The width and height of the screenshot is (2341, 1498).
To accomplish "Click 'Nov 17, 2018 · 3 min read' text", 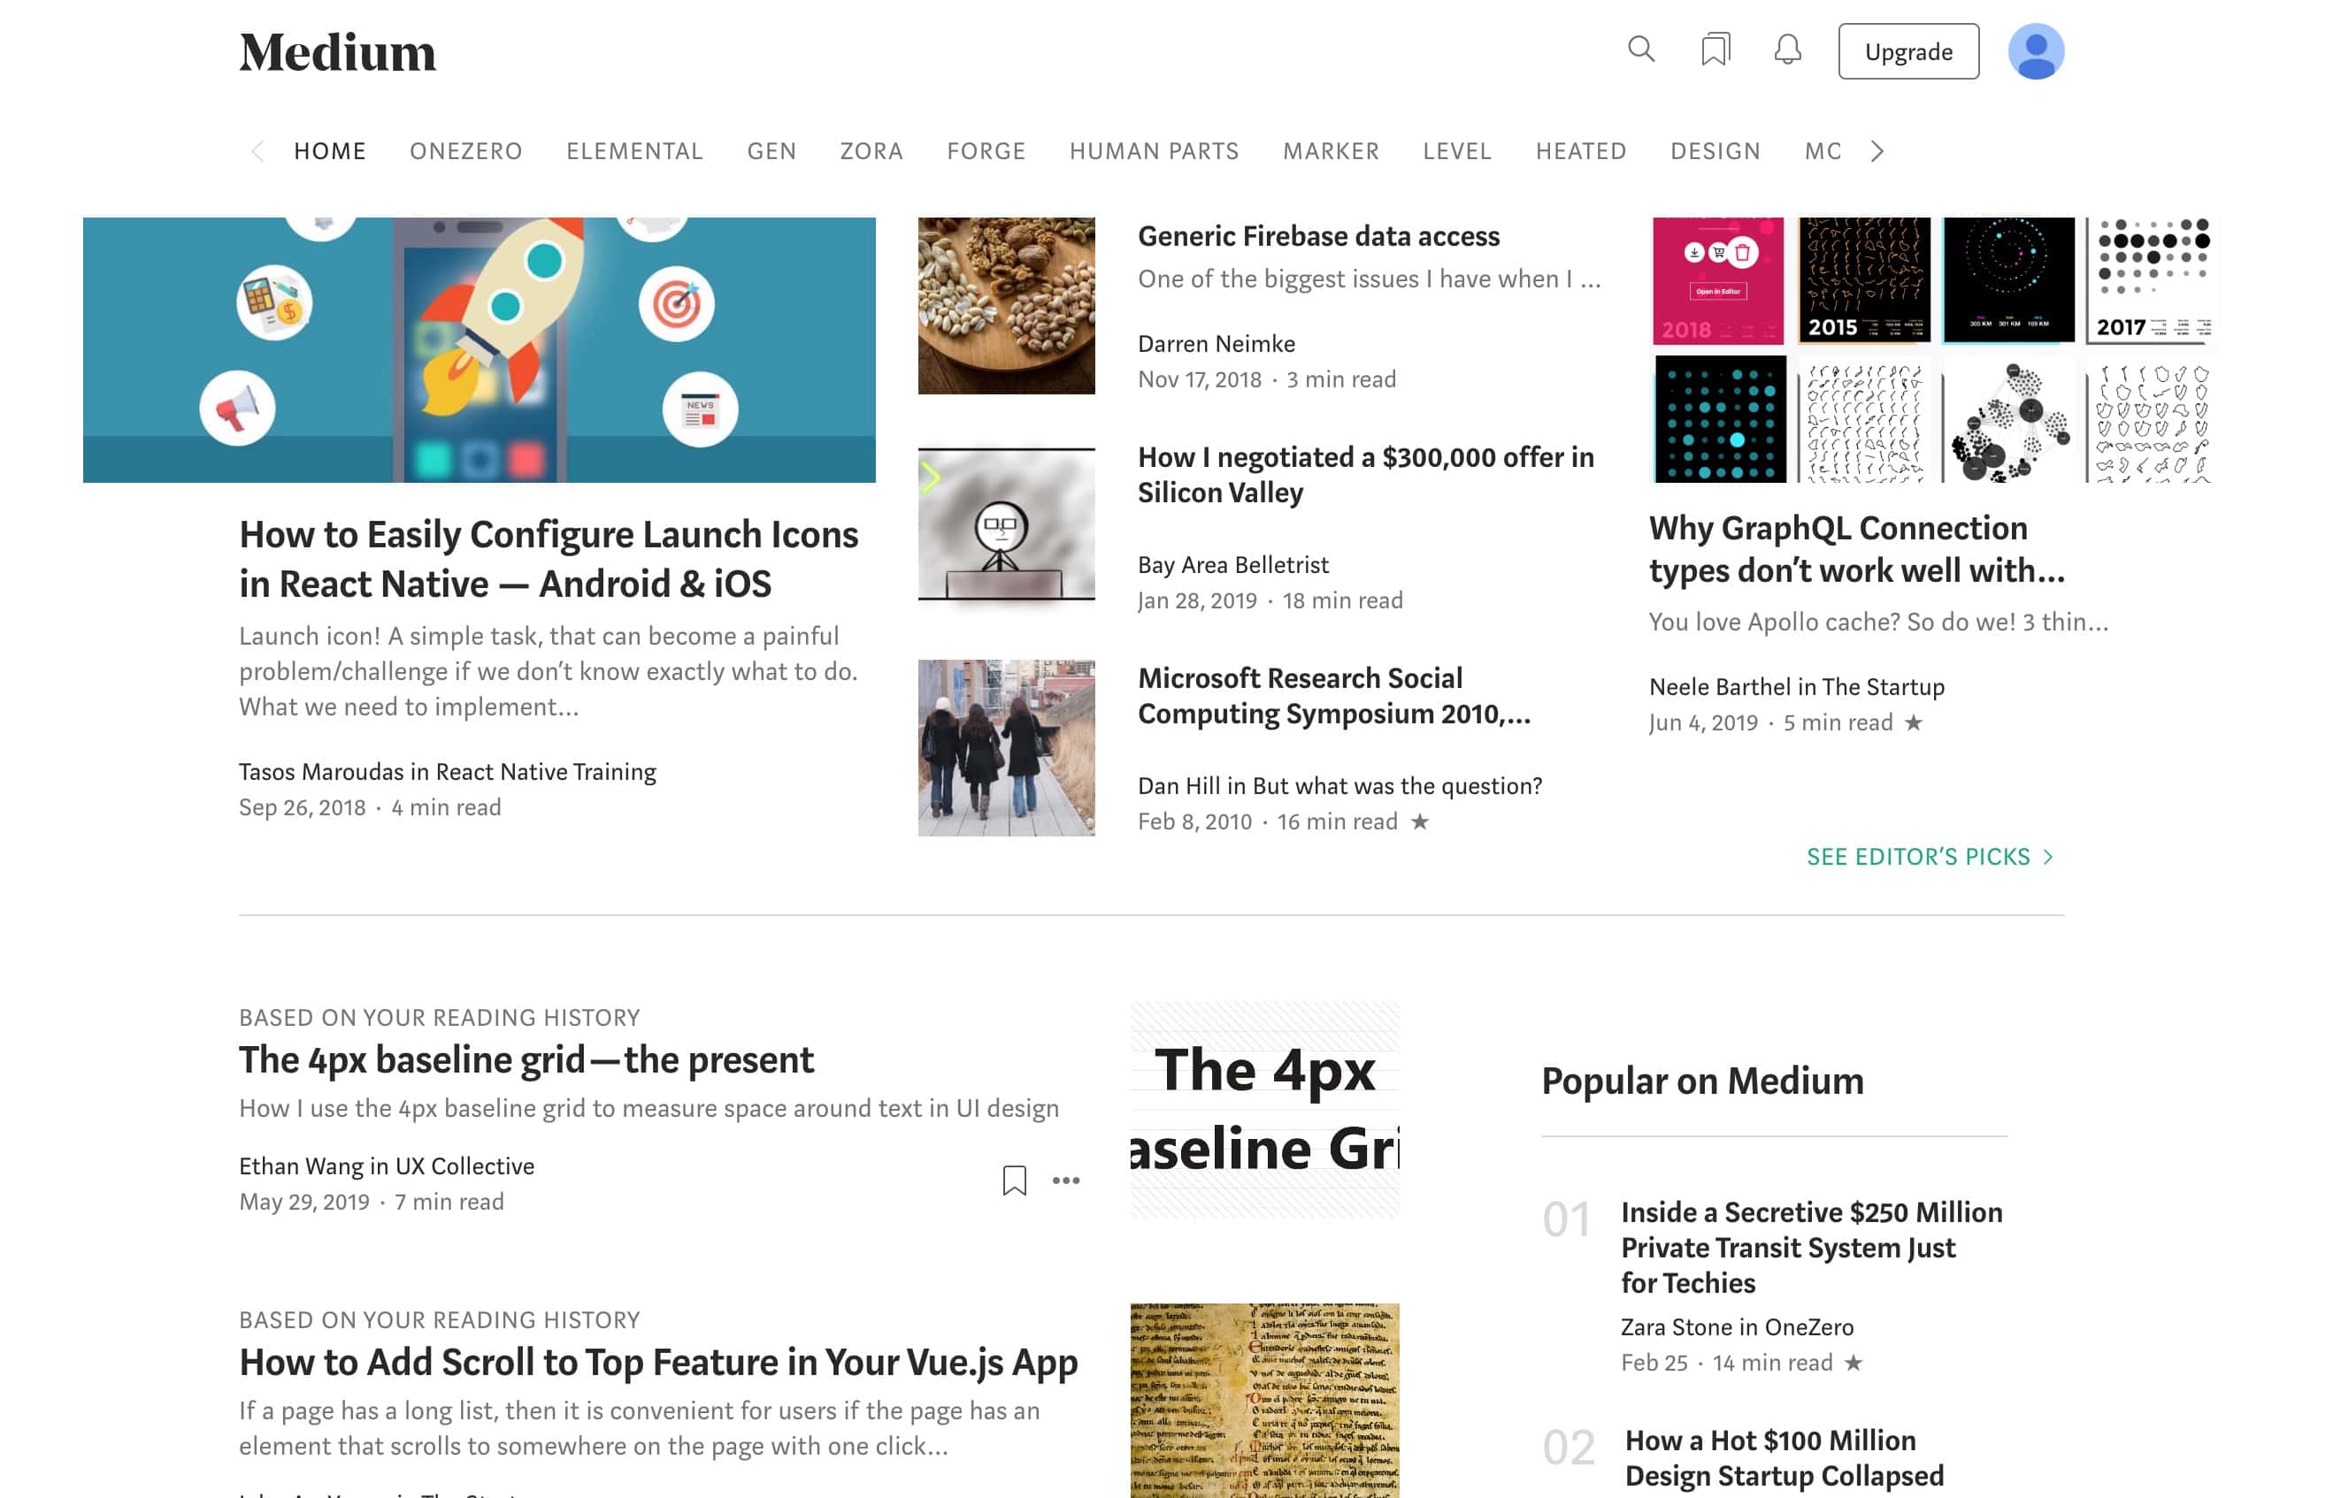I will (x=1267, y=379).
